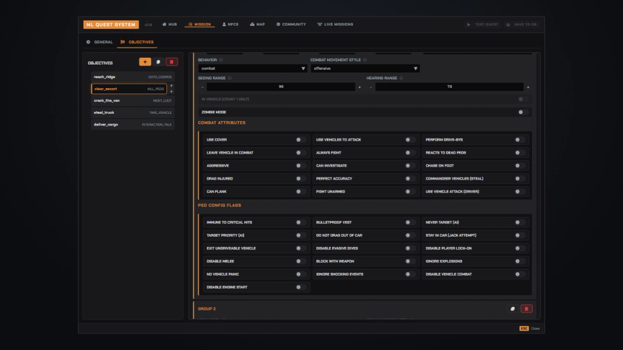Enable Bulletproof Vest ped flag
This screenshot has height=350, width=623.
pos(410,222)
